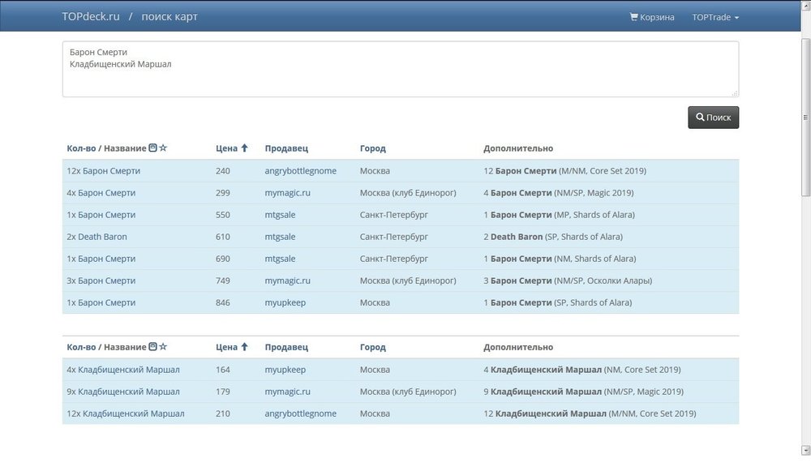
Task: Open the 2x Death Baron listing
Action: pyautogui.click(x=97, y=237)
